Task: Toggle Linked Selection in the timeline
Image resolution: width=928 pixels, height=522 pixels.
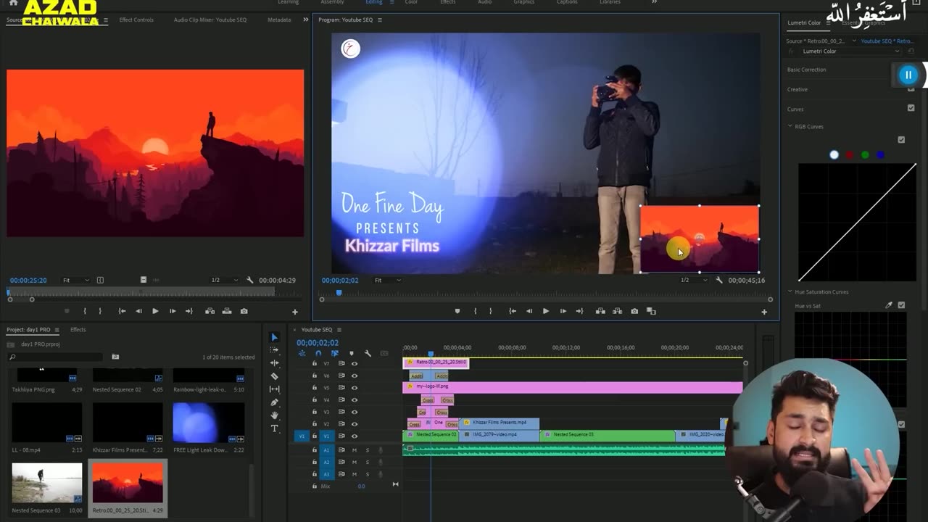Action: click(334, 353)
